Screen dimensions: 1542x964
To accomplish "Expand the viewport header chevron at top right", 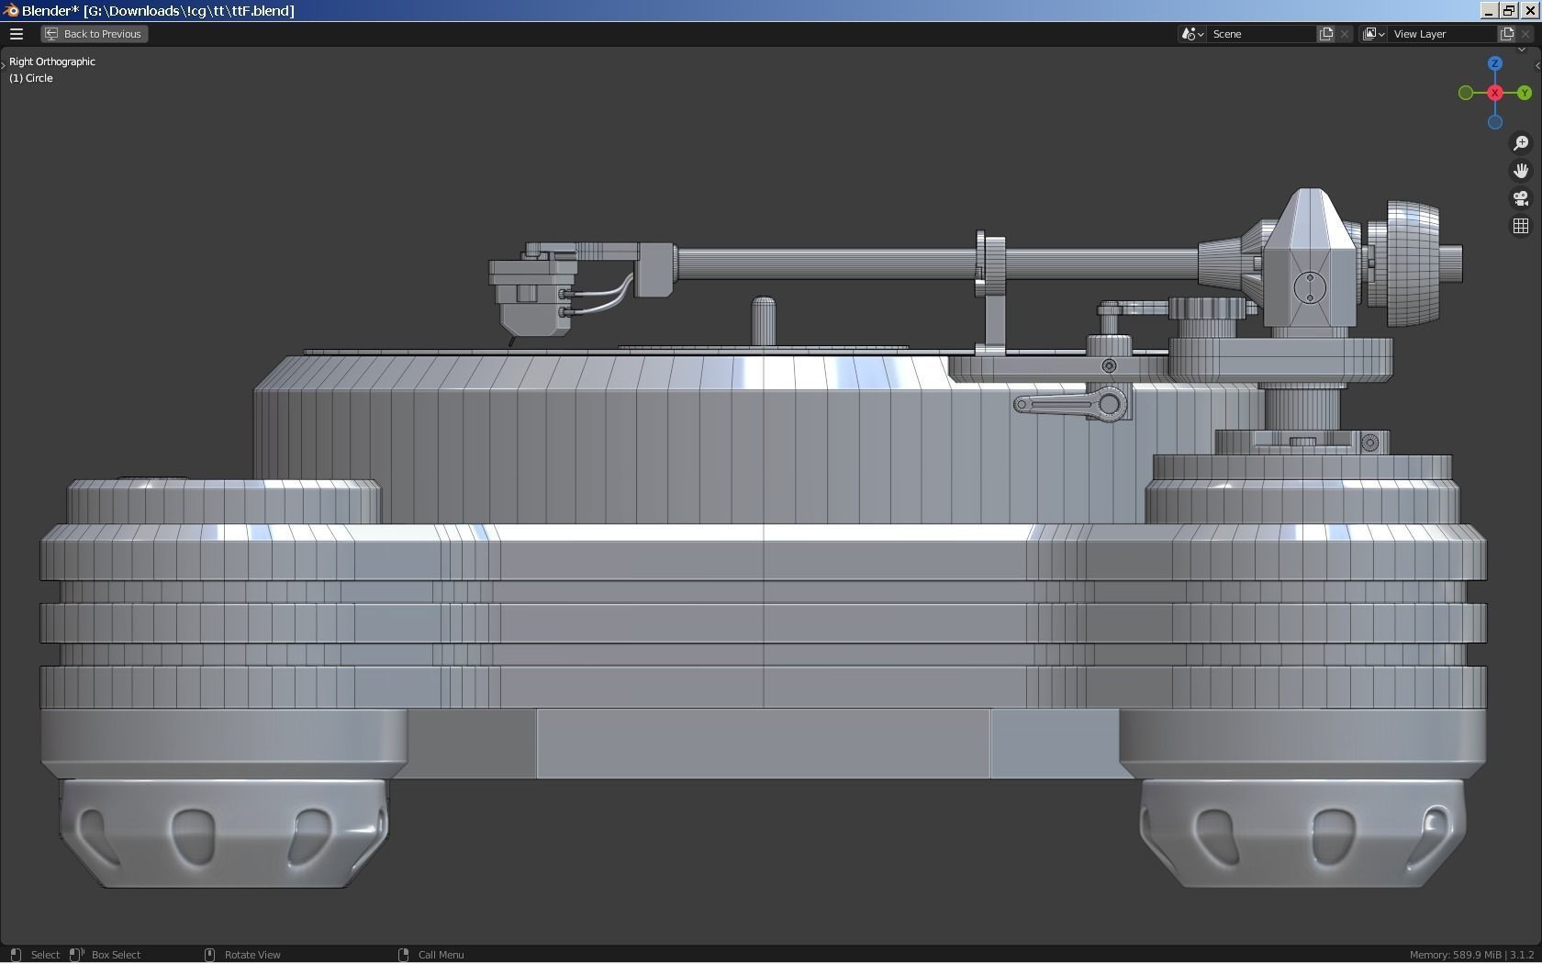I will (x=1521, y=50).
